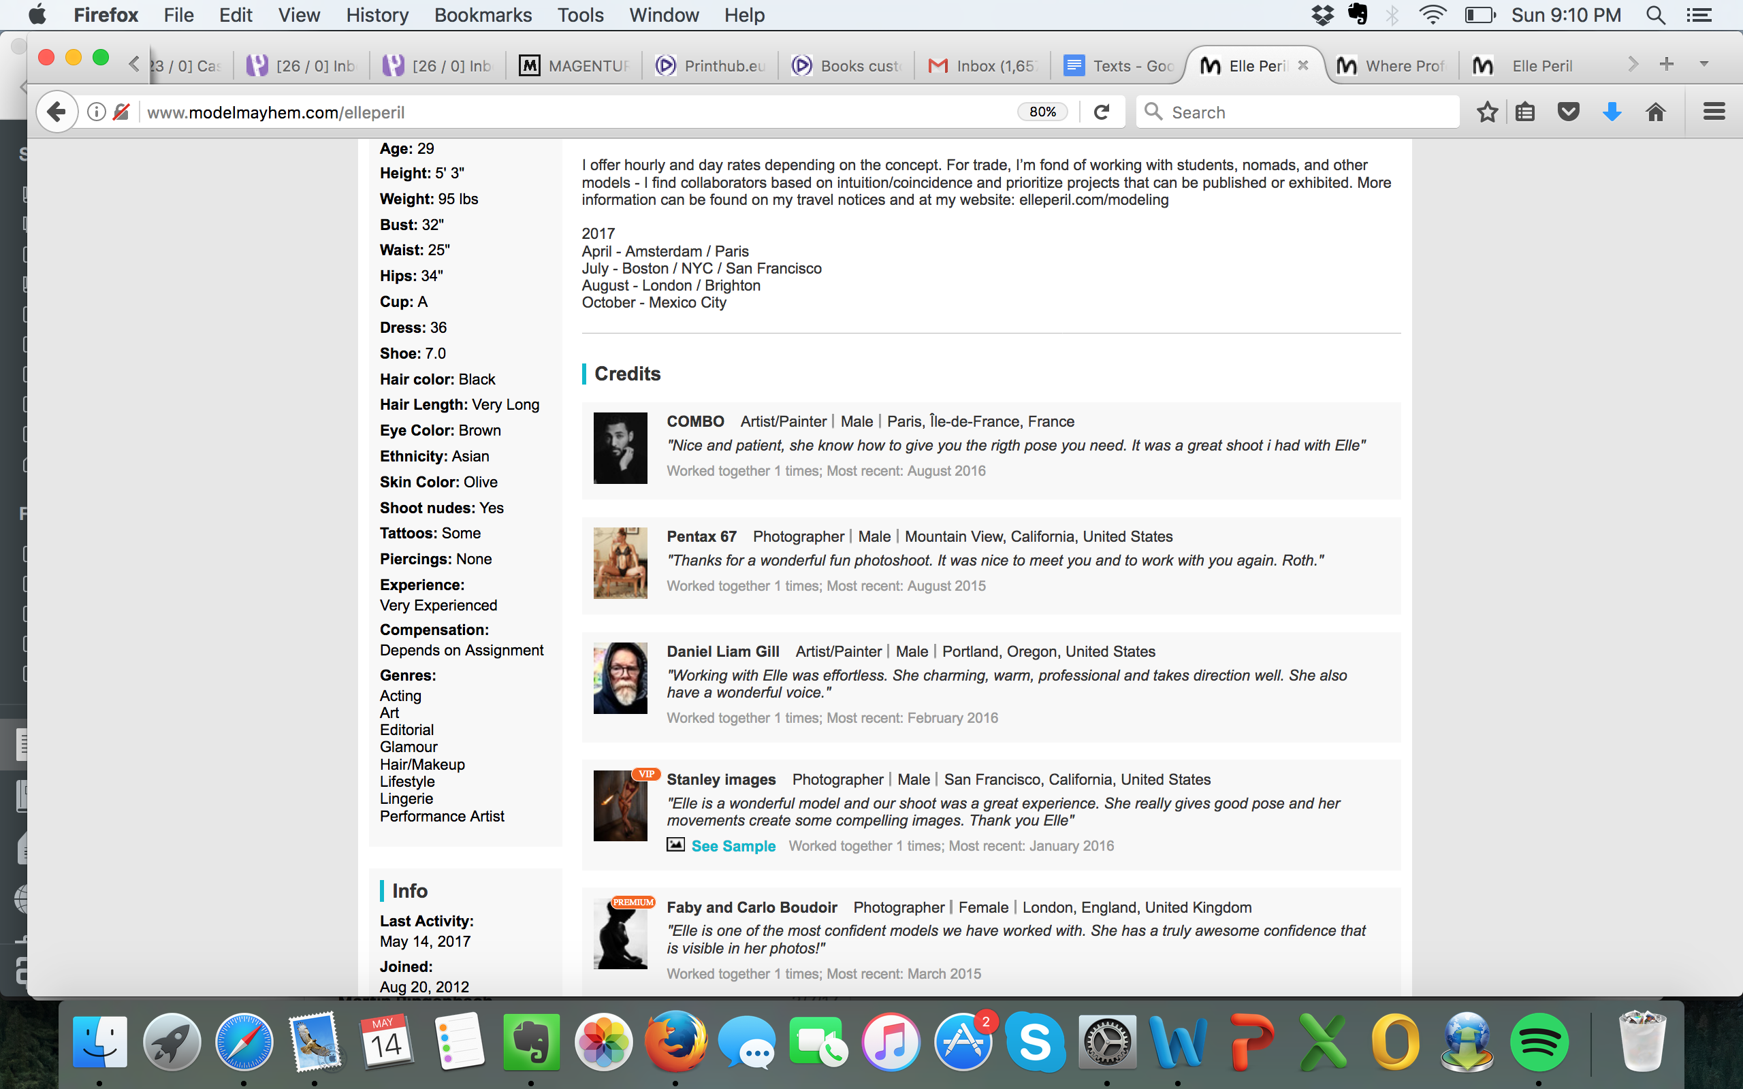Open Finder from the dock

tap(99, 1041)
